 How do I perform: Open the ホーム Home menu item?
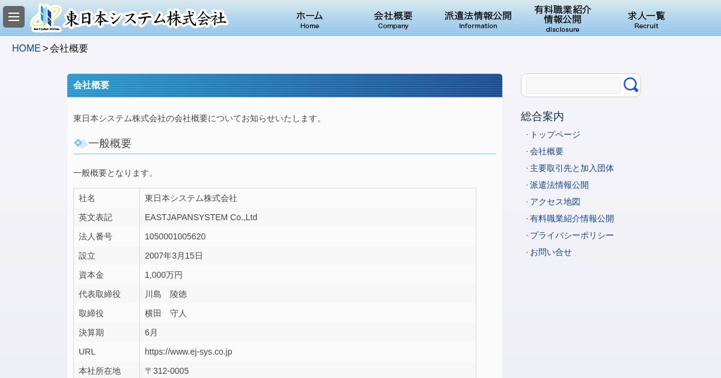[x=309, y=20]
